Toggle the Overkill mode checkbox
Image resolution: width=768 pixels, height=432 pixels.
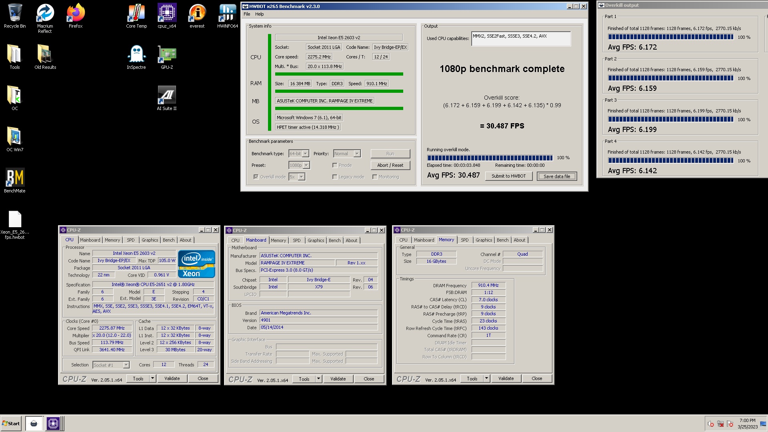(x=256, y=177)
